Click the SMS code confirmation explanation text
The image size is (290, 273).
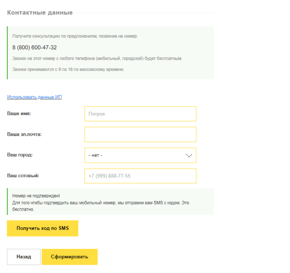point(101,203)
